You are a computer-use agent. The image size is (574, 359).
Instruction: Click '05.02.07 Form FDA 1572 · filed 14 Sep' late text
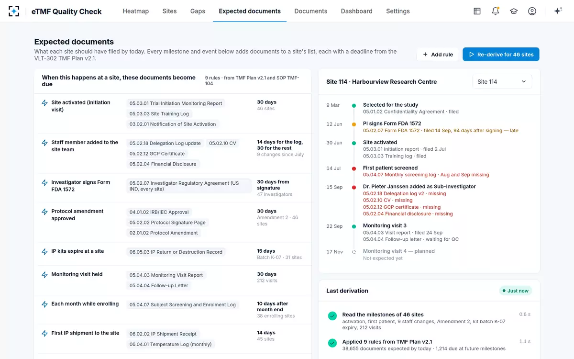click(x=441, y=130)
